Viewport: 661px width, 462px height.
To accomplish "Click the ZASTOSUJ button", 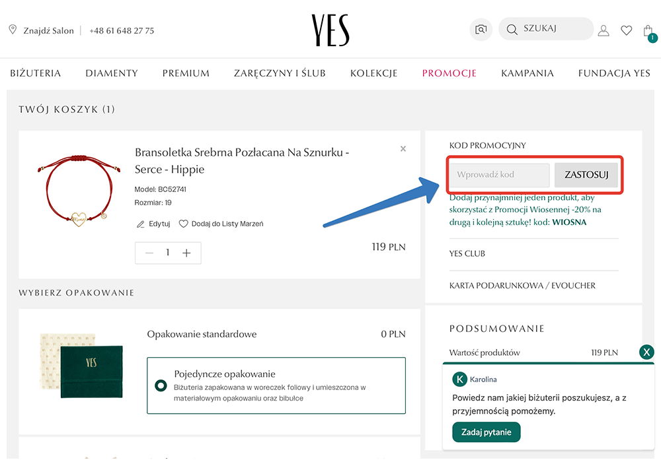I will [586, 175].
